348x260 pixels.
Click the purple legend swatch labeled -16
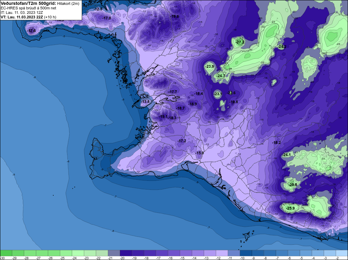(x=174, y=253)
